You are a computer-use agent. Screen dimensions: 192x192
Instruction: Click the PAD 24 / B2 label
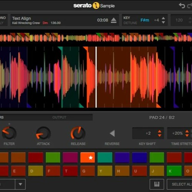[162, 118]
